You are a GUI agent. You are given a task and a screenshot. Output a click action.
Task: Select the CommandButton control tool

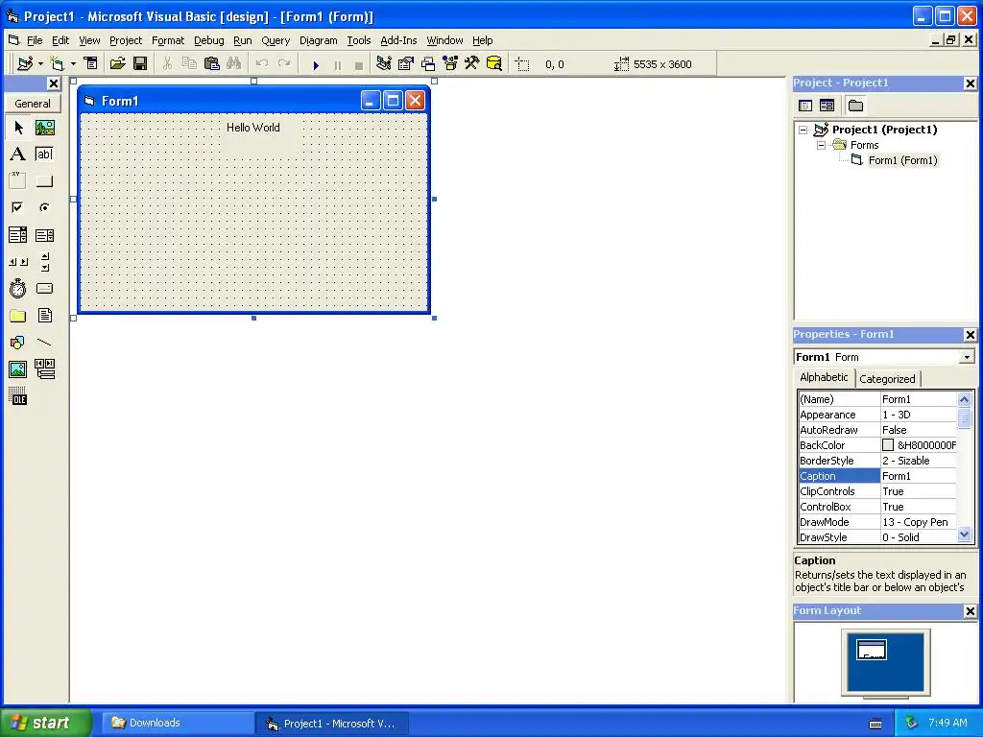(44, 181)
